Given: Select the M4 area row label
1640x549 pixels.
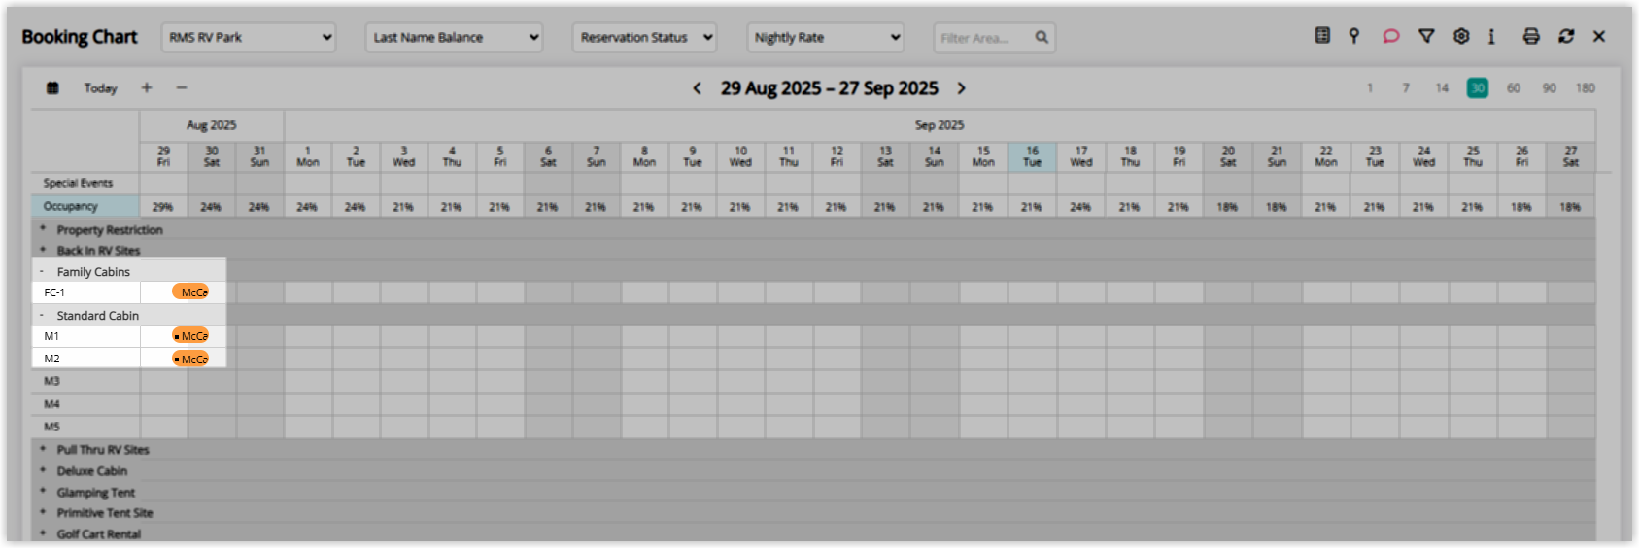Looking at the screenshot, I should point(86,404).
